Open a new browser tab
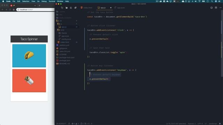Screen dimensions: 223x125 (x=39, y=6)
